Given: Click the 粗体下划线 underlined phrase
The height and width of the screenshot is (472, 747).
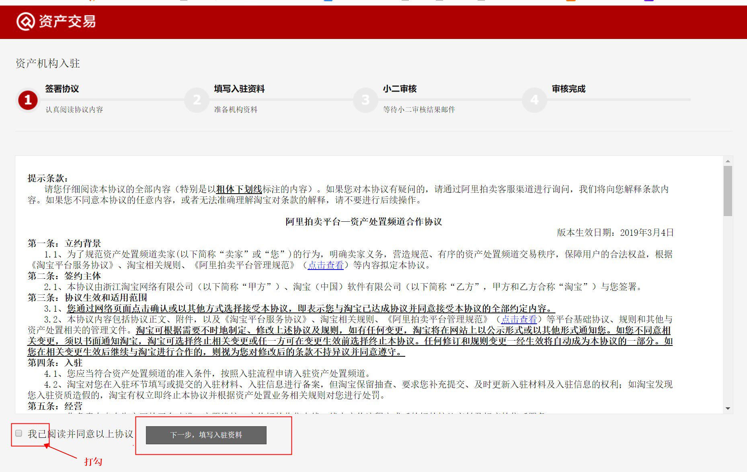Looking at the screenshot, I should [239, 189].
